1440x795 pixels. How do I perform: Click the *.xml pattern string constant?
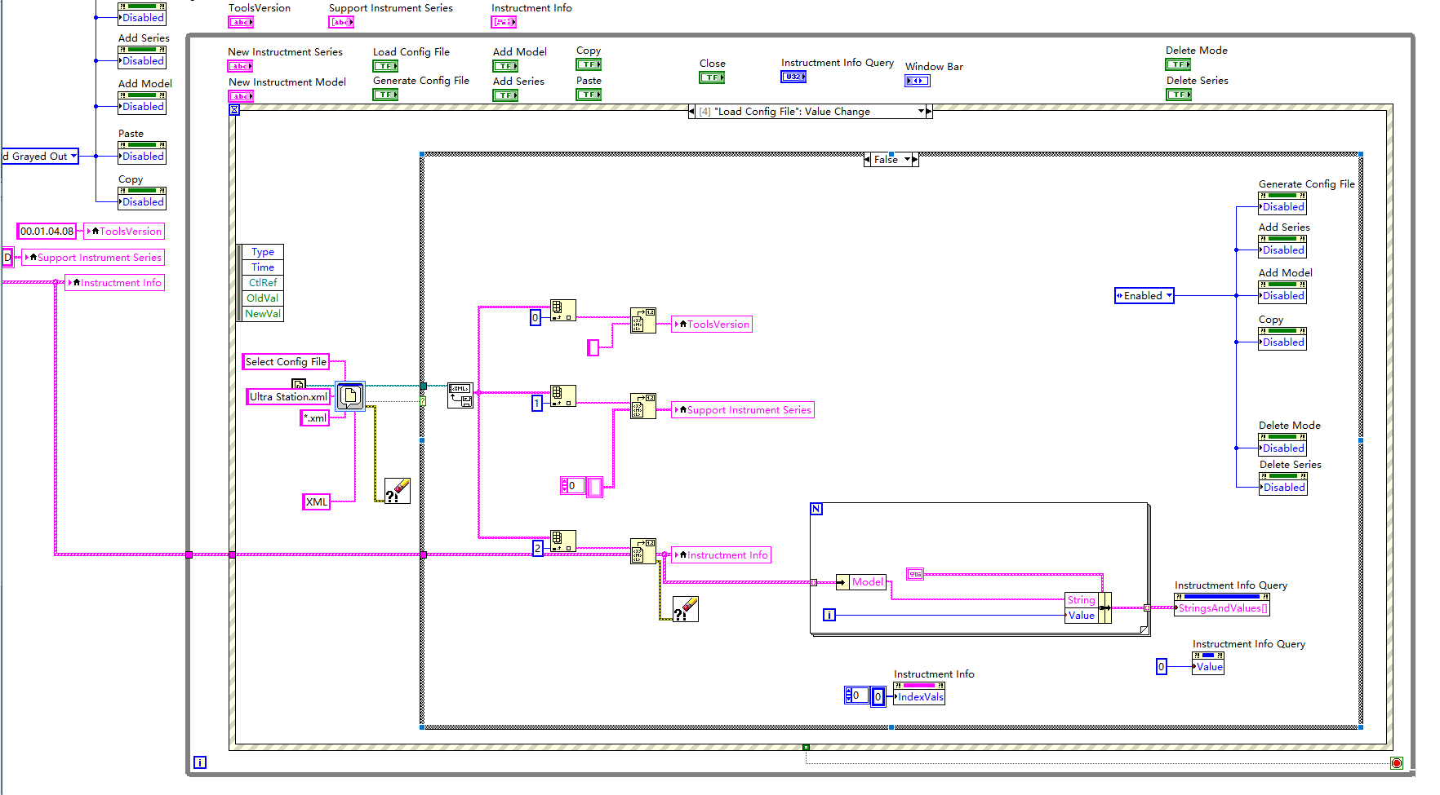(315, 417)
